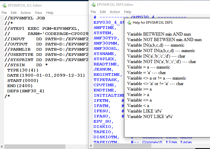Click IFETM field in DEFS Editor
The image size is (210, 149).
click(x=102, y=101)
